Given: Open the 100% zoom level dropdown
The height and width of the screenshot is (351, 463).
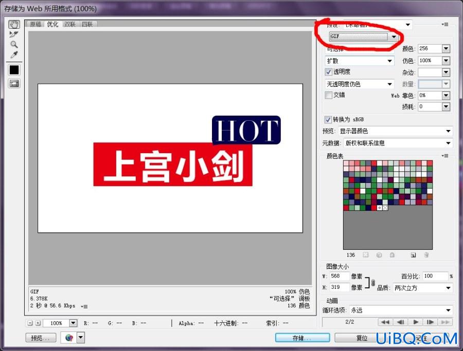Looking at the screenshot, I should [x=73, y=323].
